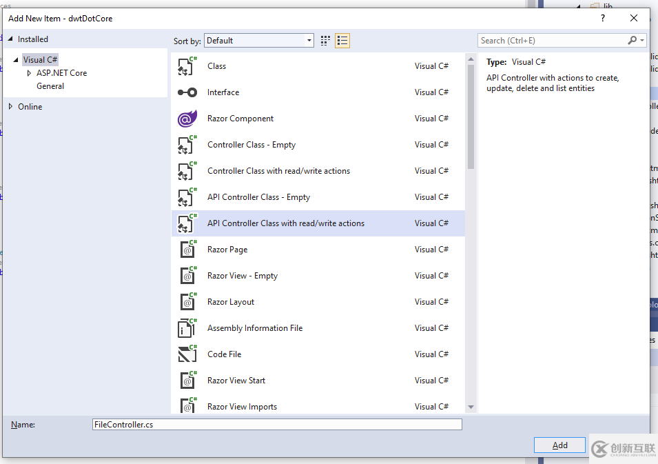Screen dimensions: 658x464
Task: Click the scrollbar up arrow
Action: (x=471, y=59)
